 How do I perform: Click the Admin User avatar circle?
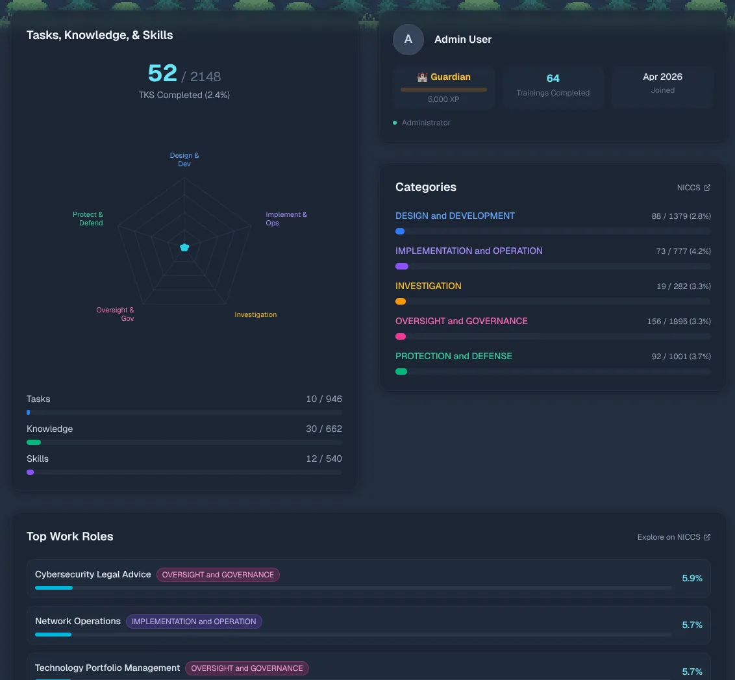click(408, 40)
